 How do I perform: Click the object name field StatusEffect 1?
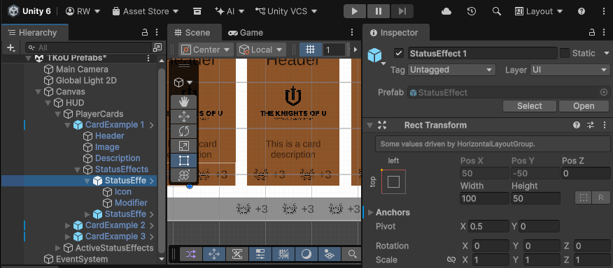tap(482, 53)
